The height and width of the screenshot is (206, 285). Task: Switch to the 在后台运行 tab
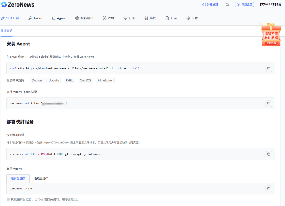coord(41,179)
